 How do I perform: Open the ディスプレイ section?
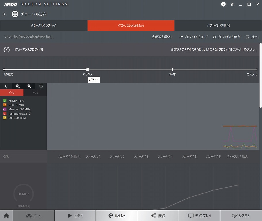200,216
